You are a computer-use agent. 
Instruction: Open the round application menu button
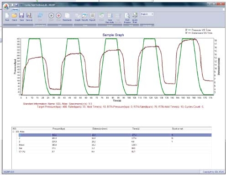[x=6, y=6]
